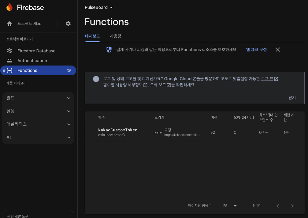Open 프로젝트 개요 in sidebar
The image size is (308, 218).
29,24
